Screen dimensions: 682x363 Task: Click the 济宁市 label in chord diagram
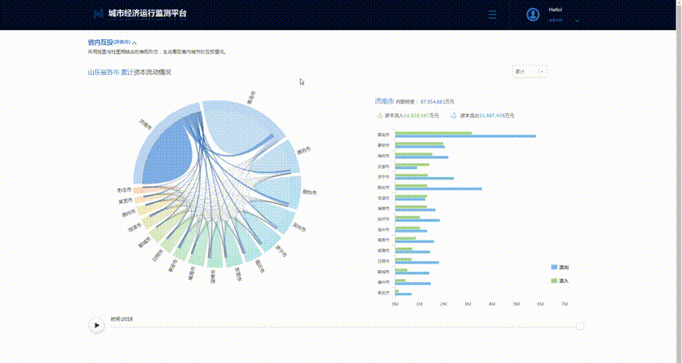click(x=281, y=251)
